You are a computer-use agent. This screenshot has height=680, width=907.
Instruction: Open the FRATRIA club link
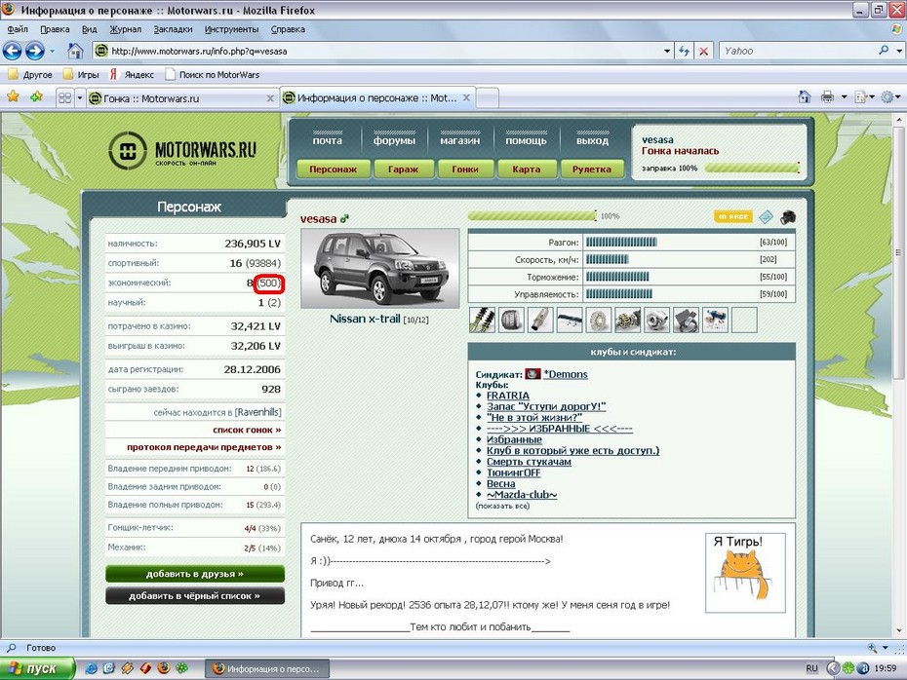click(x=508, y=396)
